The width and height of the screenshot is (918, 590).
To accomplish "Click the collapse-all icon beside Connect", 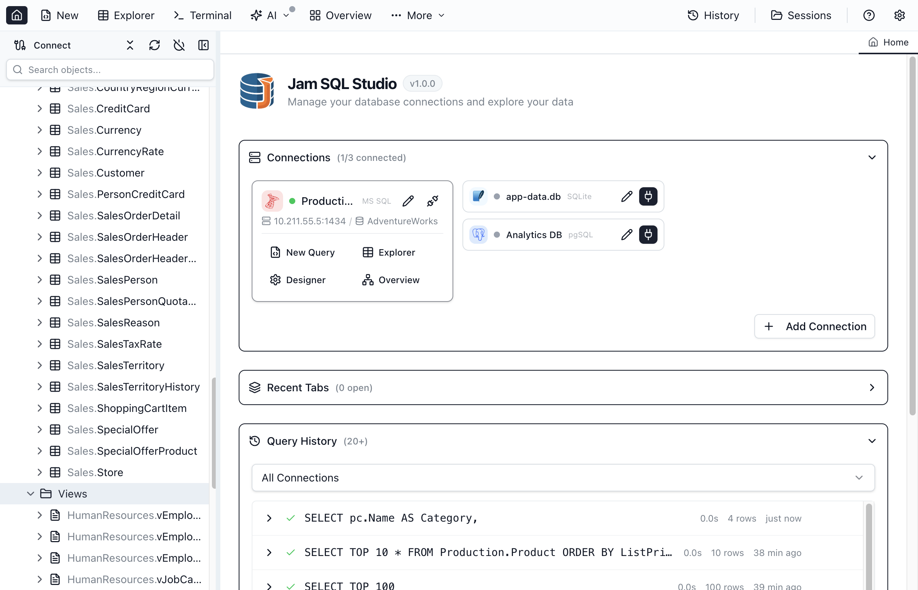I will [x=130, y=45].
